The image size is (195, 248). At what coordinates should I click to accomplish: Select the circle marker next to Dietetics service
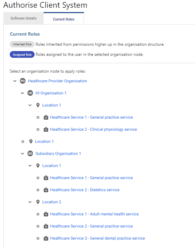tap(38, 190)
